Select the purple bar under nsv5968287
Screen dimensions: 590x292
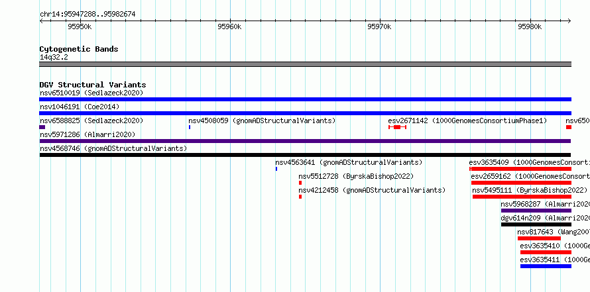tap(536, 211)
